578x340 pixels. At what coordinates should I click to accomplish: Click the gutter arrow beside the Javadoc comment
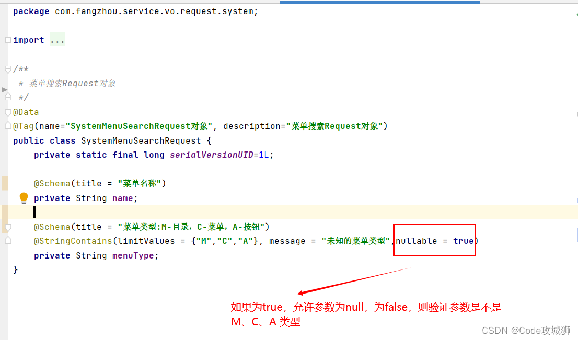point(4,89)
